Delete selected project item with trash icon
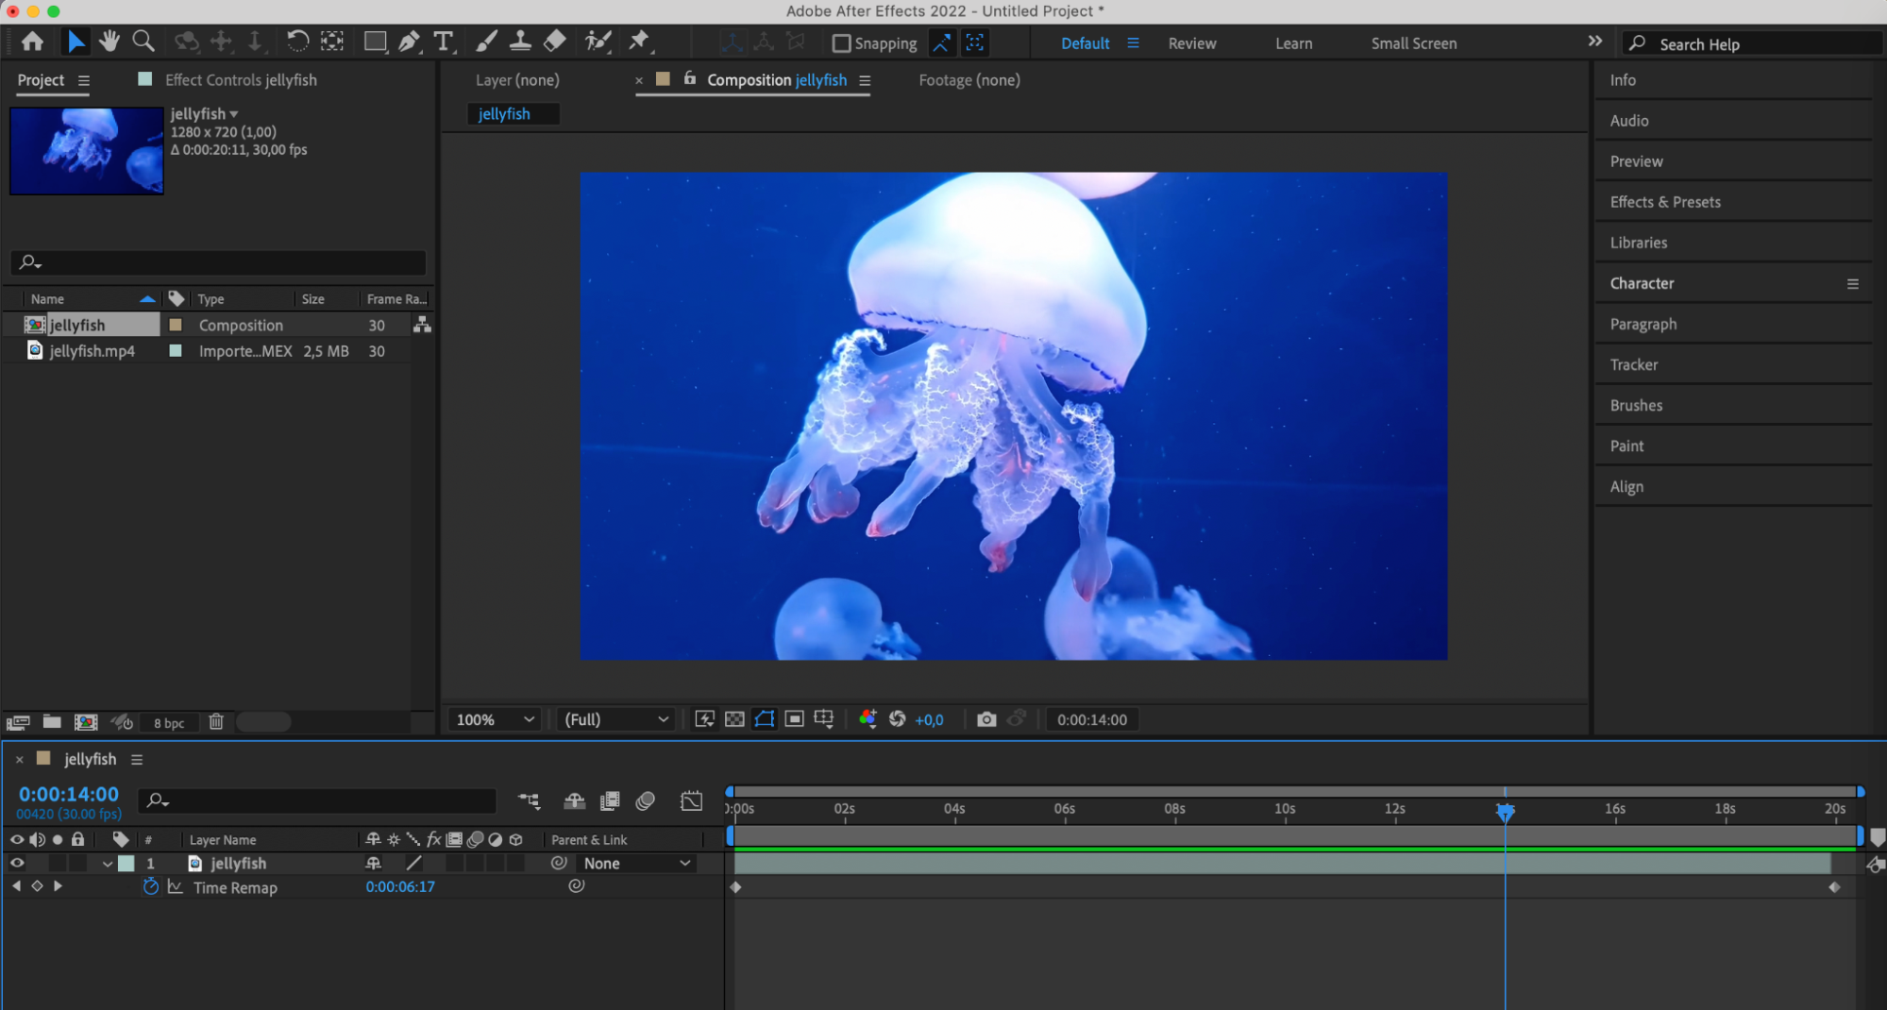 216,722
